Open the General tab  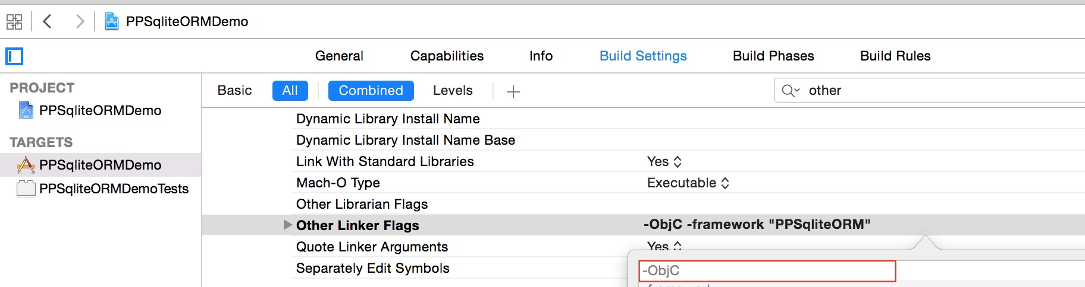coord(339,56)
